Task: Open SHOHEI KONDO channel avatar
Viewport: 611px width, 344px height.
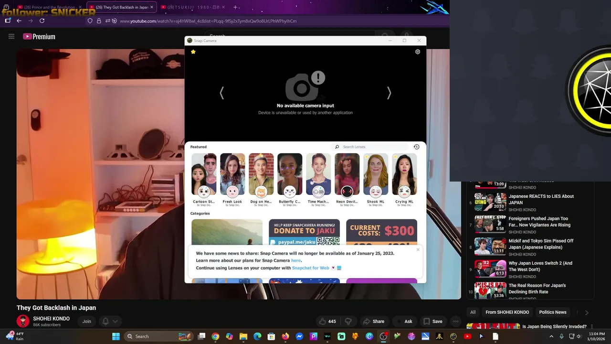Action: click(23, 322)
